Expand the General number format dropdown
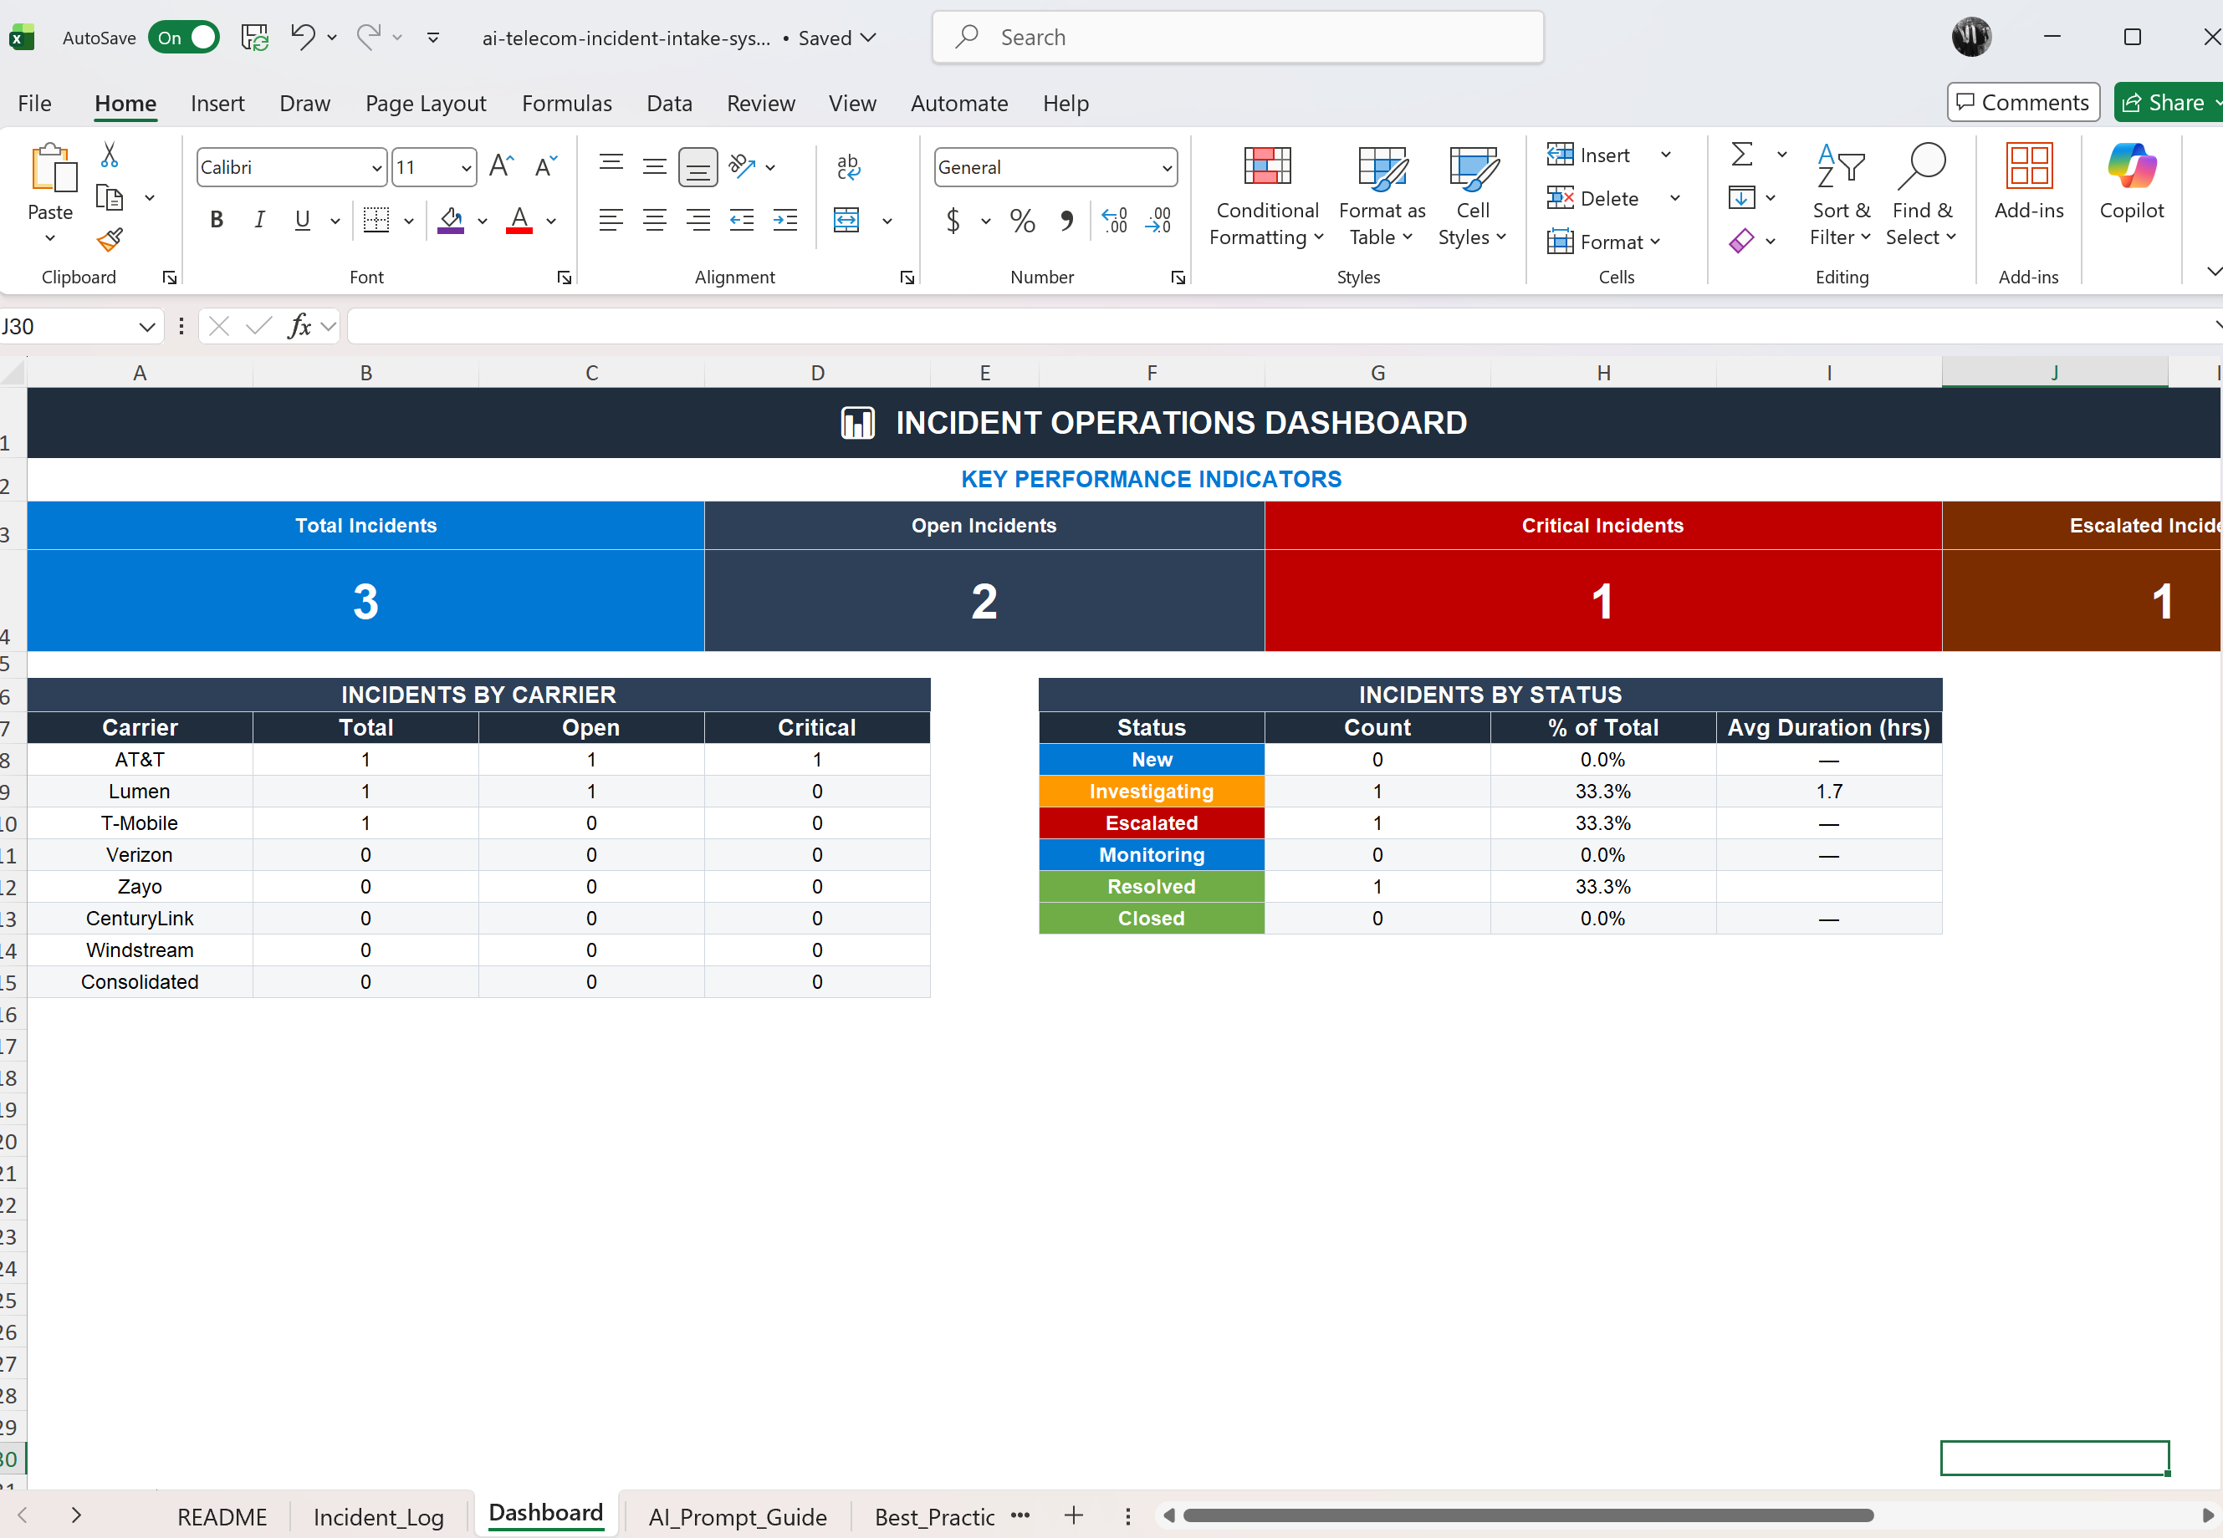2223x1538 pixels. click(1167, 168)
